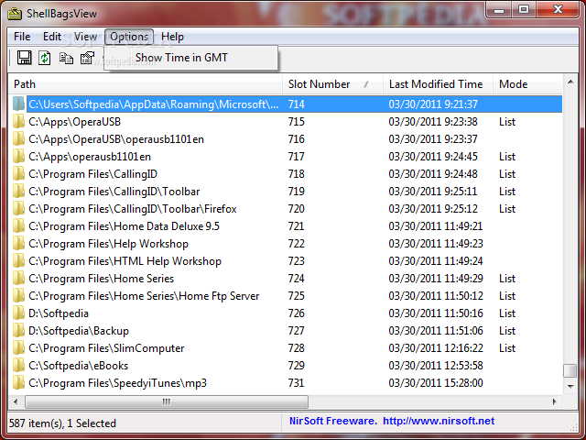Click folder icon of SlimComputer row
Screen dimensions: 586x440
(18, 348)
